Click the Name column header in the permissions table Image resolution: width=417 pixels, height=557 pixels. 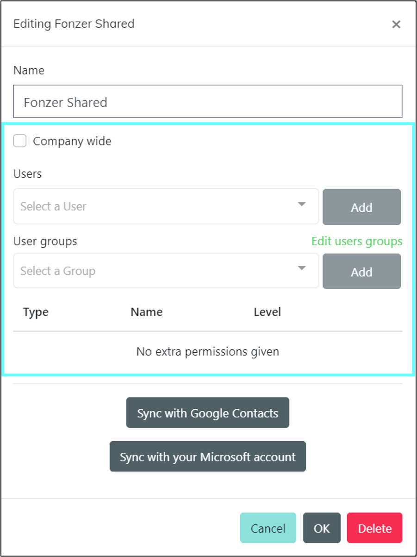coord(146,312)
